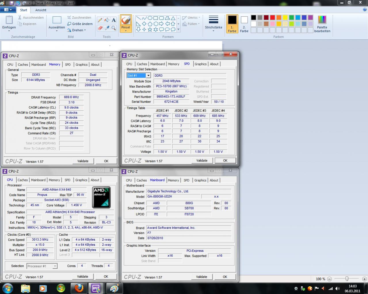
Task: Open Firefox from the taskbar
Action: coord(79,288)
